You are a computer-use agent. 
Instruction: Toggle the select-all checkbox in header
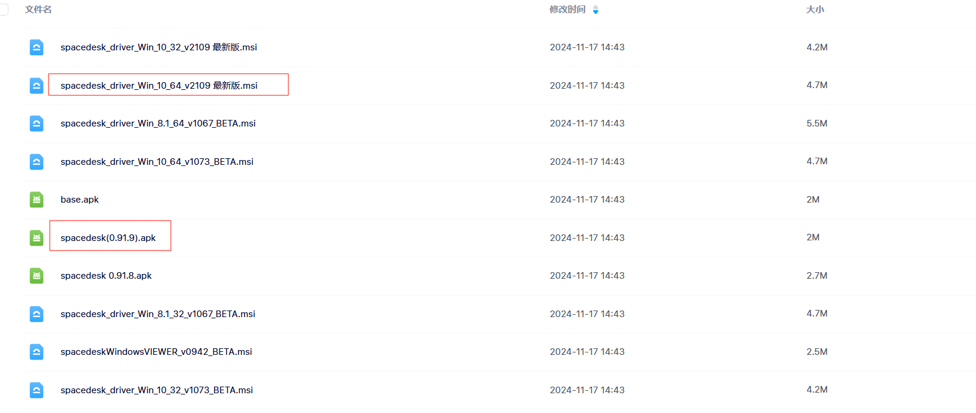(4, 10)
